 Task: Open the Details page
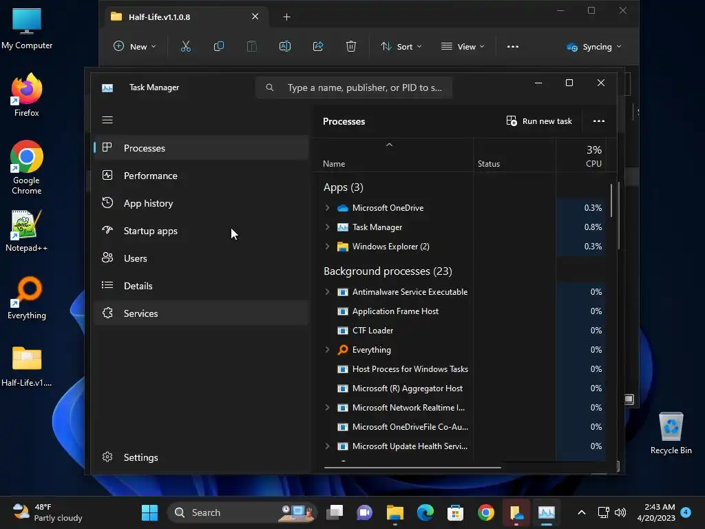(x=202, y=286)
